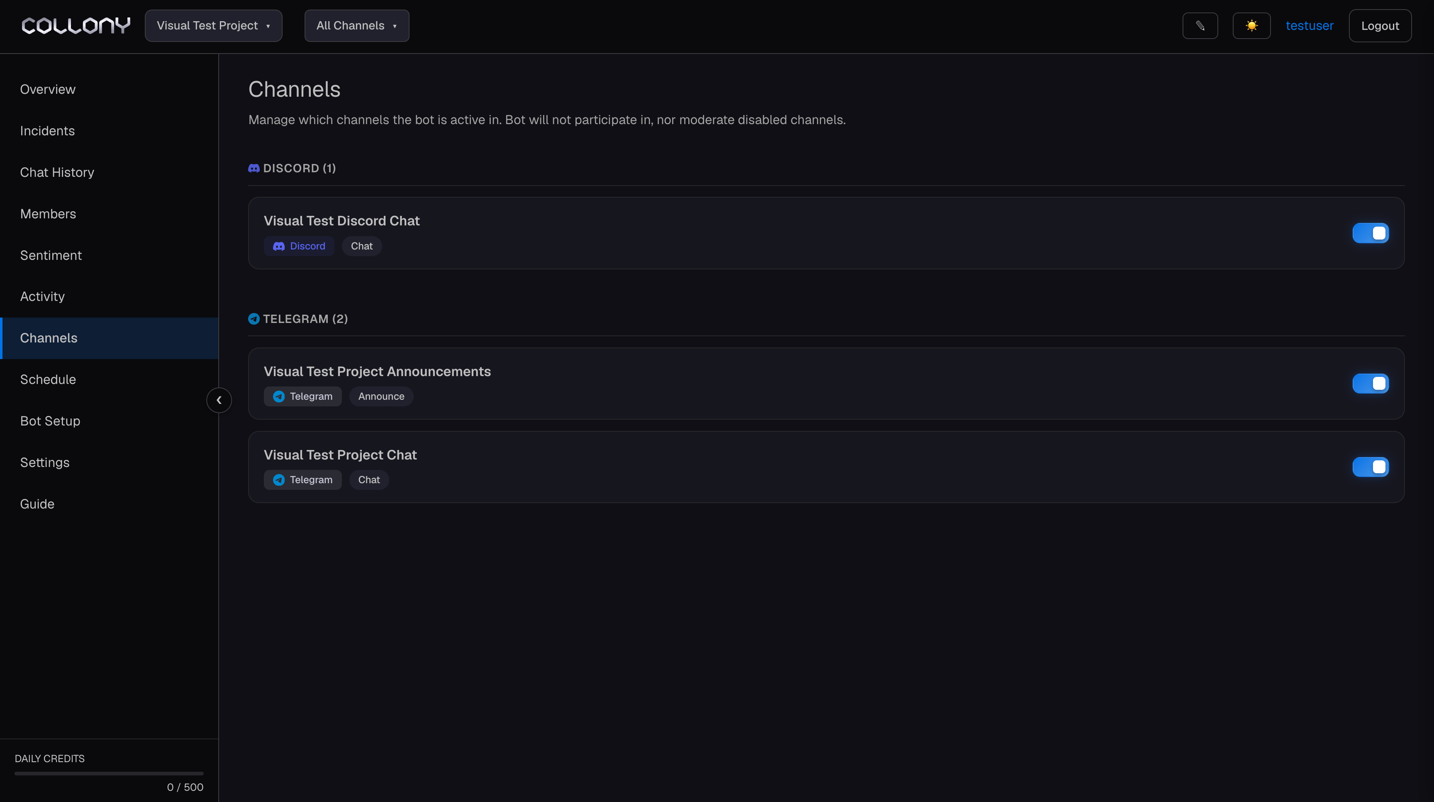The image size is (1434, 802).
Task: Click the Discord icon beside DISCORD (1) heading
Action: tap(254, 168)
